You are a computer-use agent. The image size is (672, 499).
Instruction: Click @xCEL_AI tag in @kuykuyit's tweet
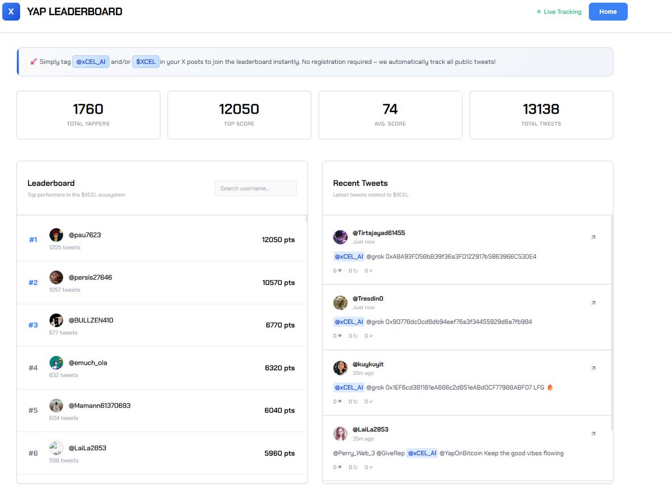click(x=349, y=388)
